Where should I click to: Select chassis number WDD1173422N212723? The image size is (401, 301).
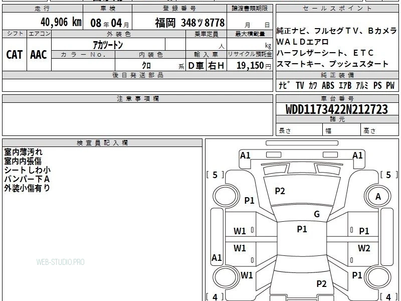click(337, 109)
